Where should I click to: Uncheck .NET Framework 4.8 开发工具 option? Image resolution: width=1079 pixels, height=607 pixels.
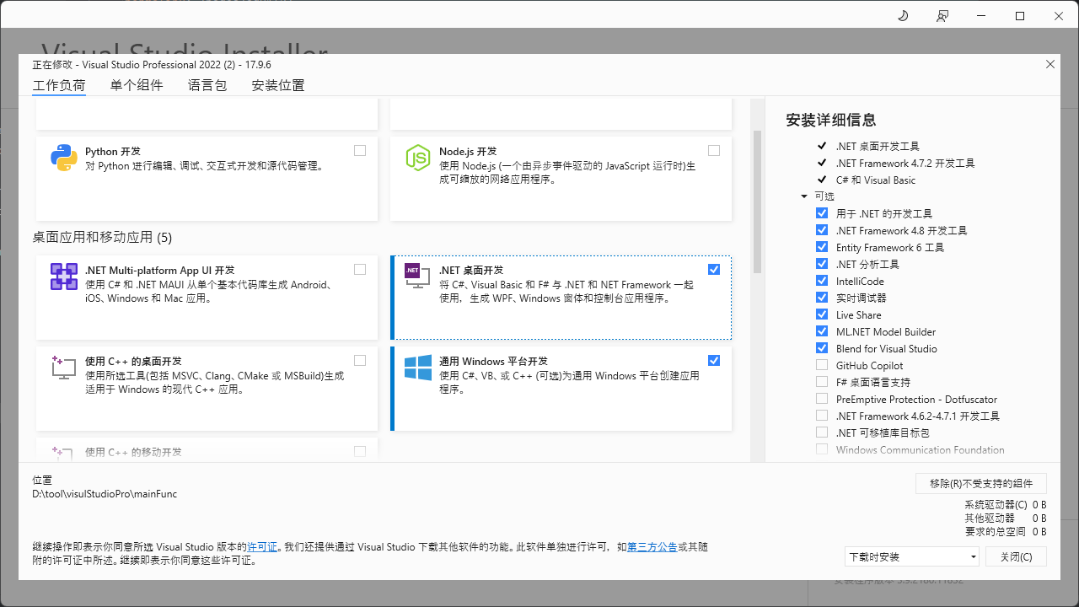click(822, 230)
